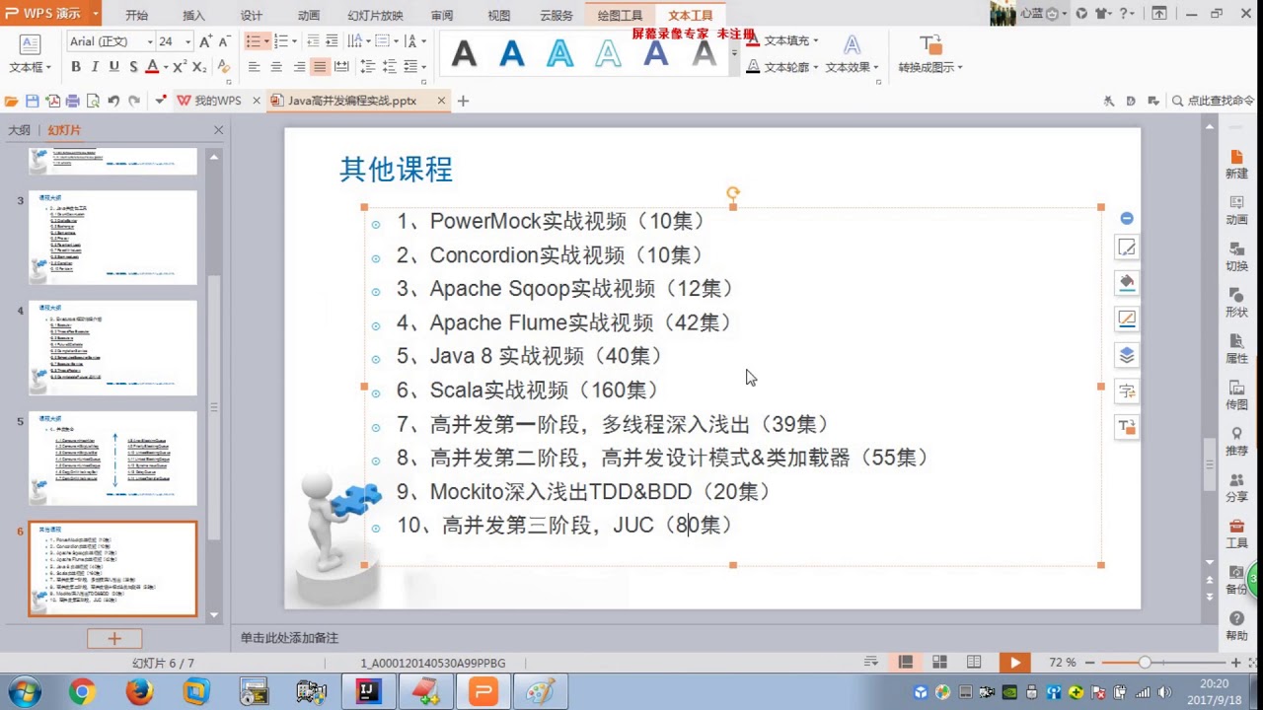Open Properties panel in right sidebar
The height and width of the screenshot is (710, 1263).
1236,349
